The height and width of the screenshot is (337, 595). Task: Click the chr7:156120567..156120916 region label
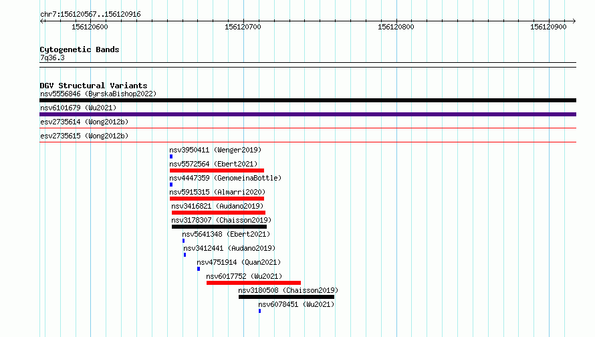pyautogui.click(x=90, y=14)
